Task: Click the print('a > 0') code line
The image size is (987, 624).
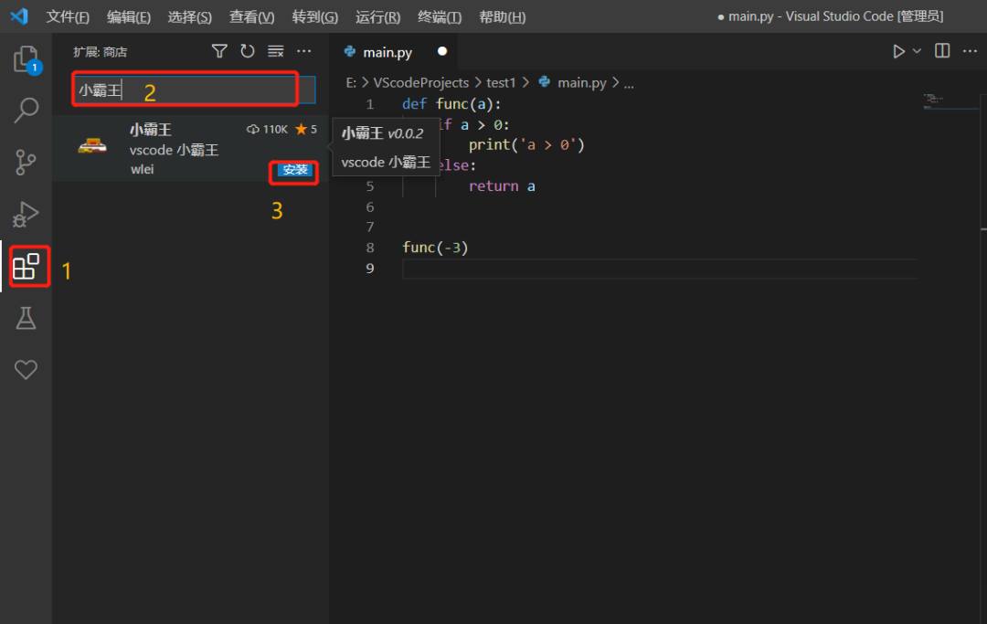Action: coord(526,144)
